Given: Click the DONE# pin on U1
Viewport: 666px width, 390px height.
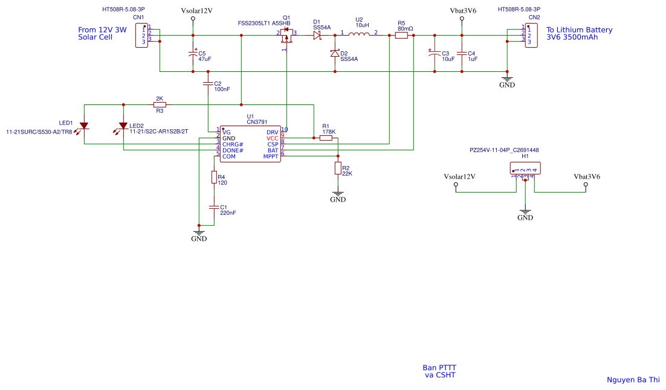Looking at the screenshot, I should click(x=233, y=149).
